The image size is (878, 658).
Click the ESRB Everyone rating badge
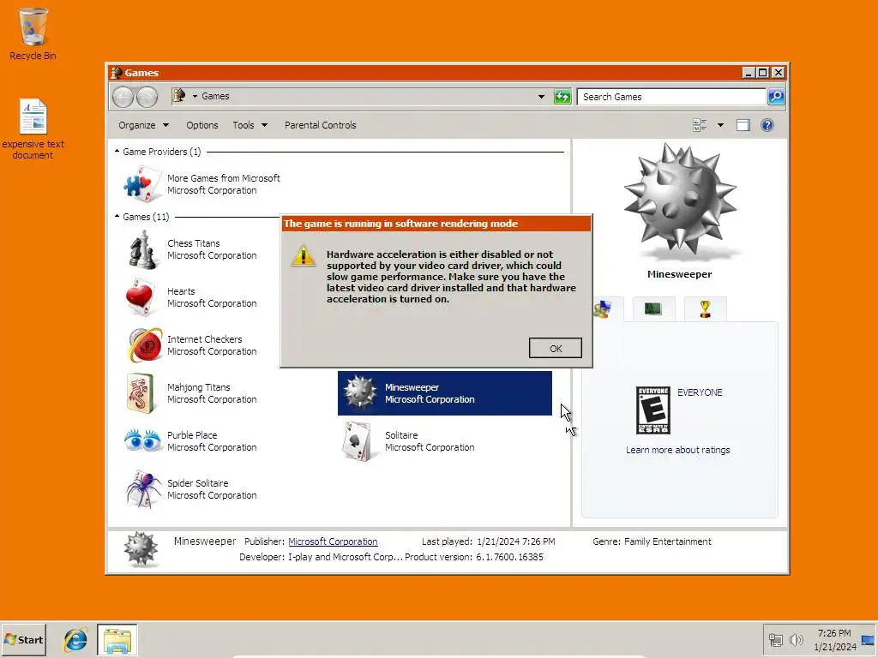(652, 410)
